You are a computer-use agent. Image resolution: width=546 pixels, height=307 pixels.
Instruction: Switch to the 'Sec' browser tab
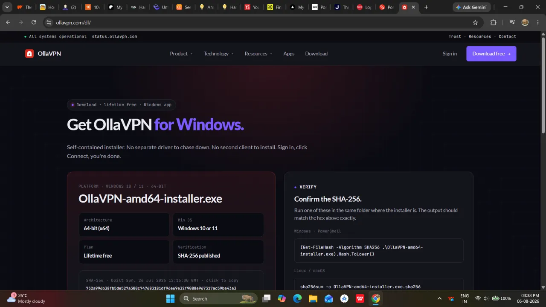[x=184, y=7]
